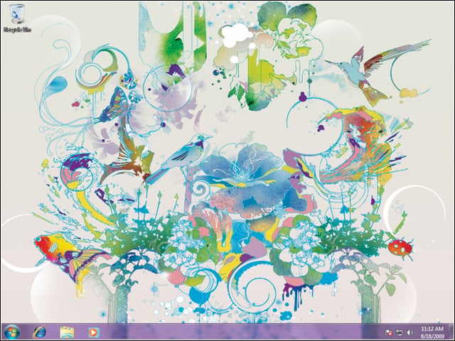Open the network status tray icon
Screen dimensions: 455x341
click(x=400, y=332)
